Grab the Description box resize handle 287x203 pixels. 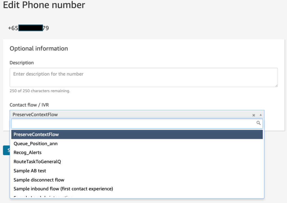point(276,85)
